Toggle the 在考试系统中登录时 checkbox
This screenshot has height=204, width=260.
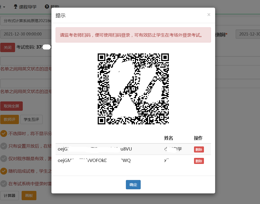click(4, 184)
